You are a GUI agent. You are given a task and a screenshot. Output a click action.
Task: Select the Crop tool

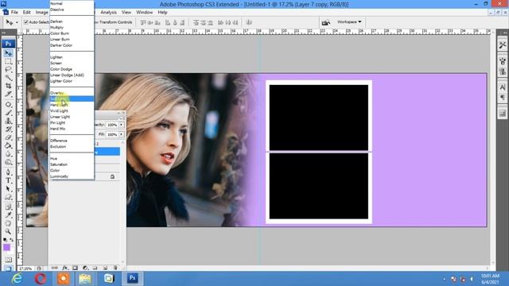pos(9,86)
